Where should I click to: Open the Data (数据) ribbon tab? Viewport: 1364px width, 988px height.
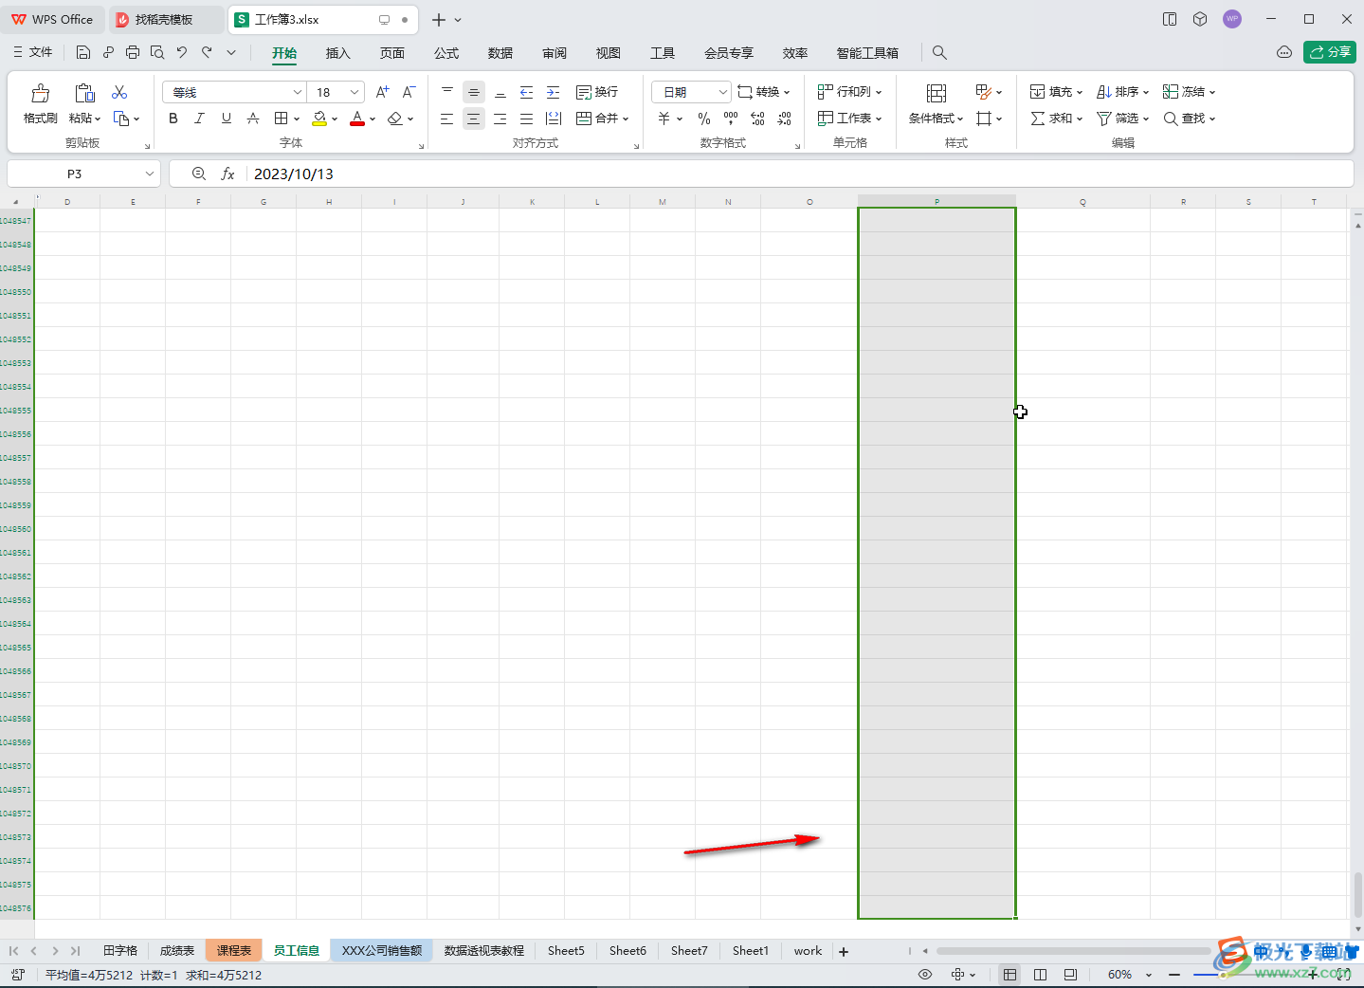[x=500, y=53]
